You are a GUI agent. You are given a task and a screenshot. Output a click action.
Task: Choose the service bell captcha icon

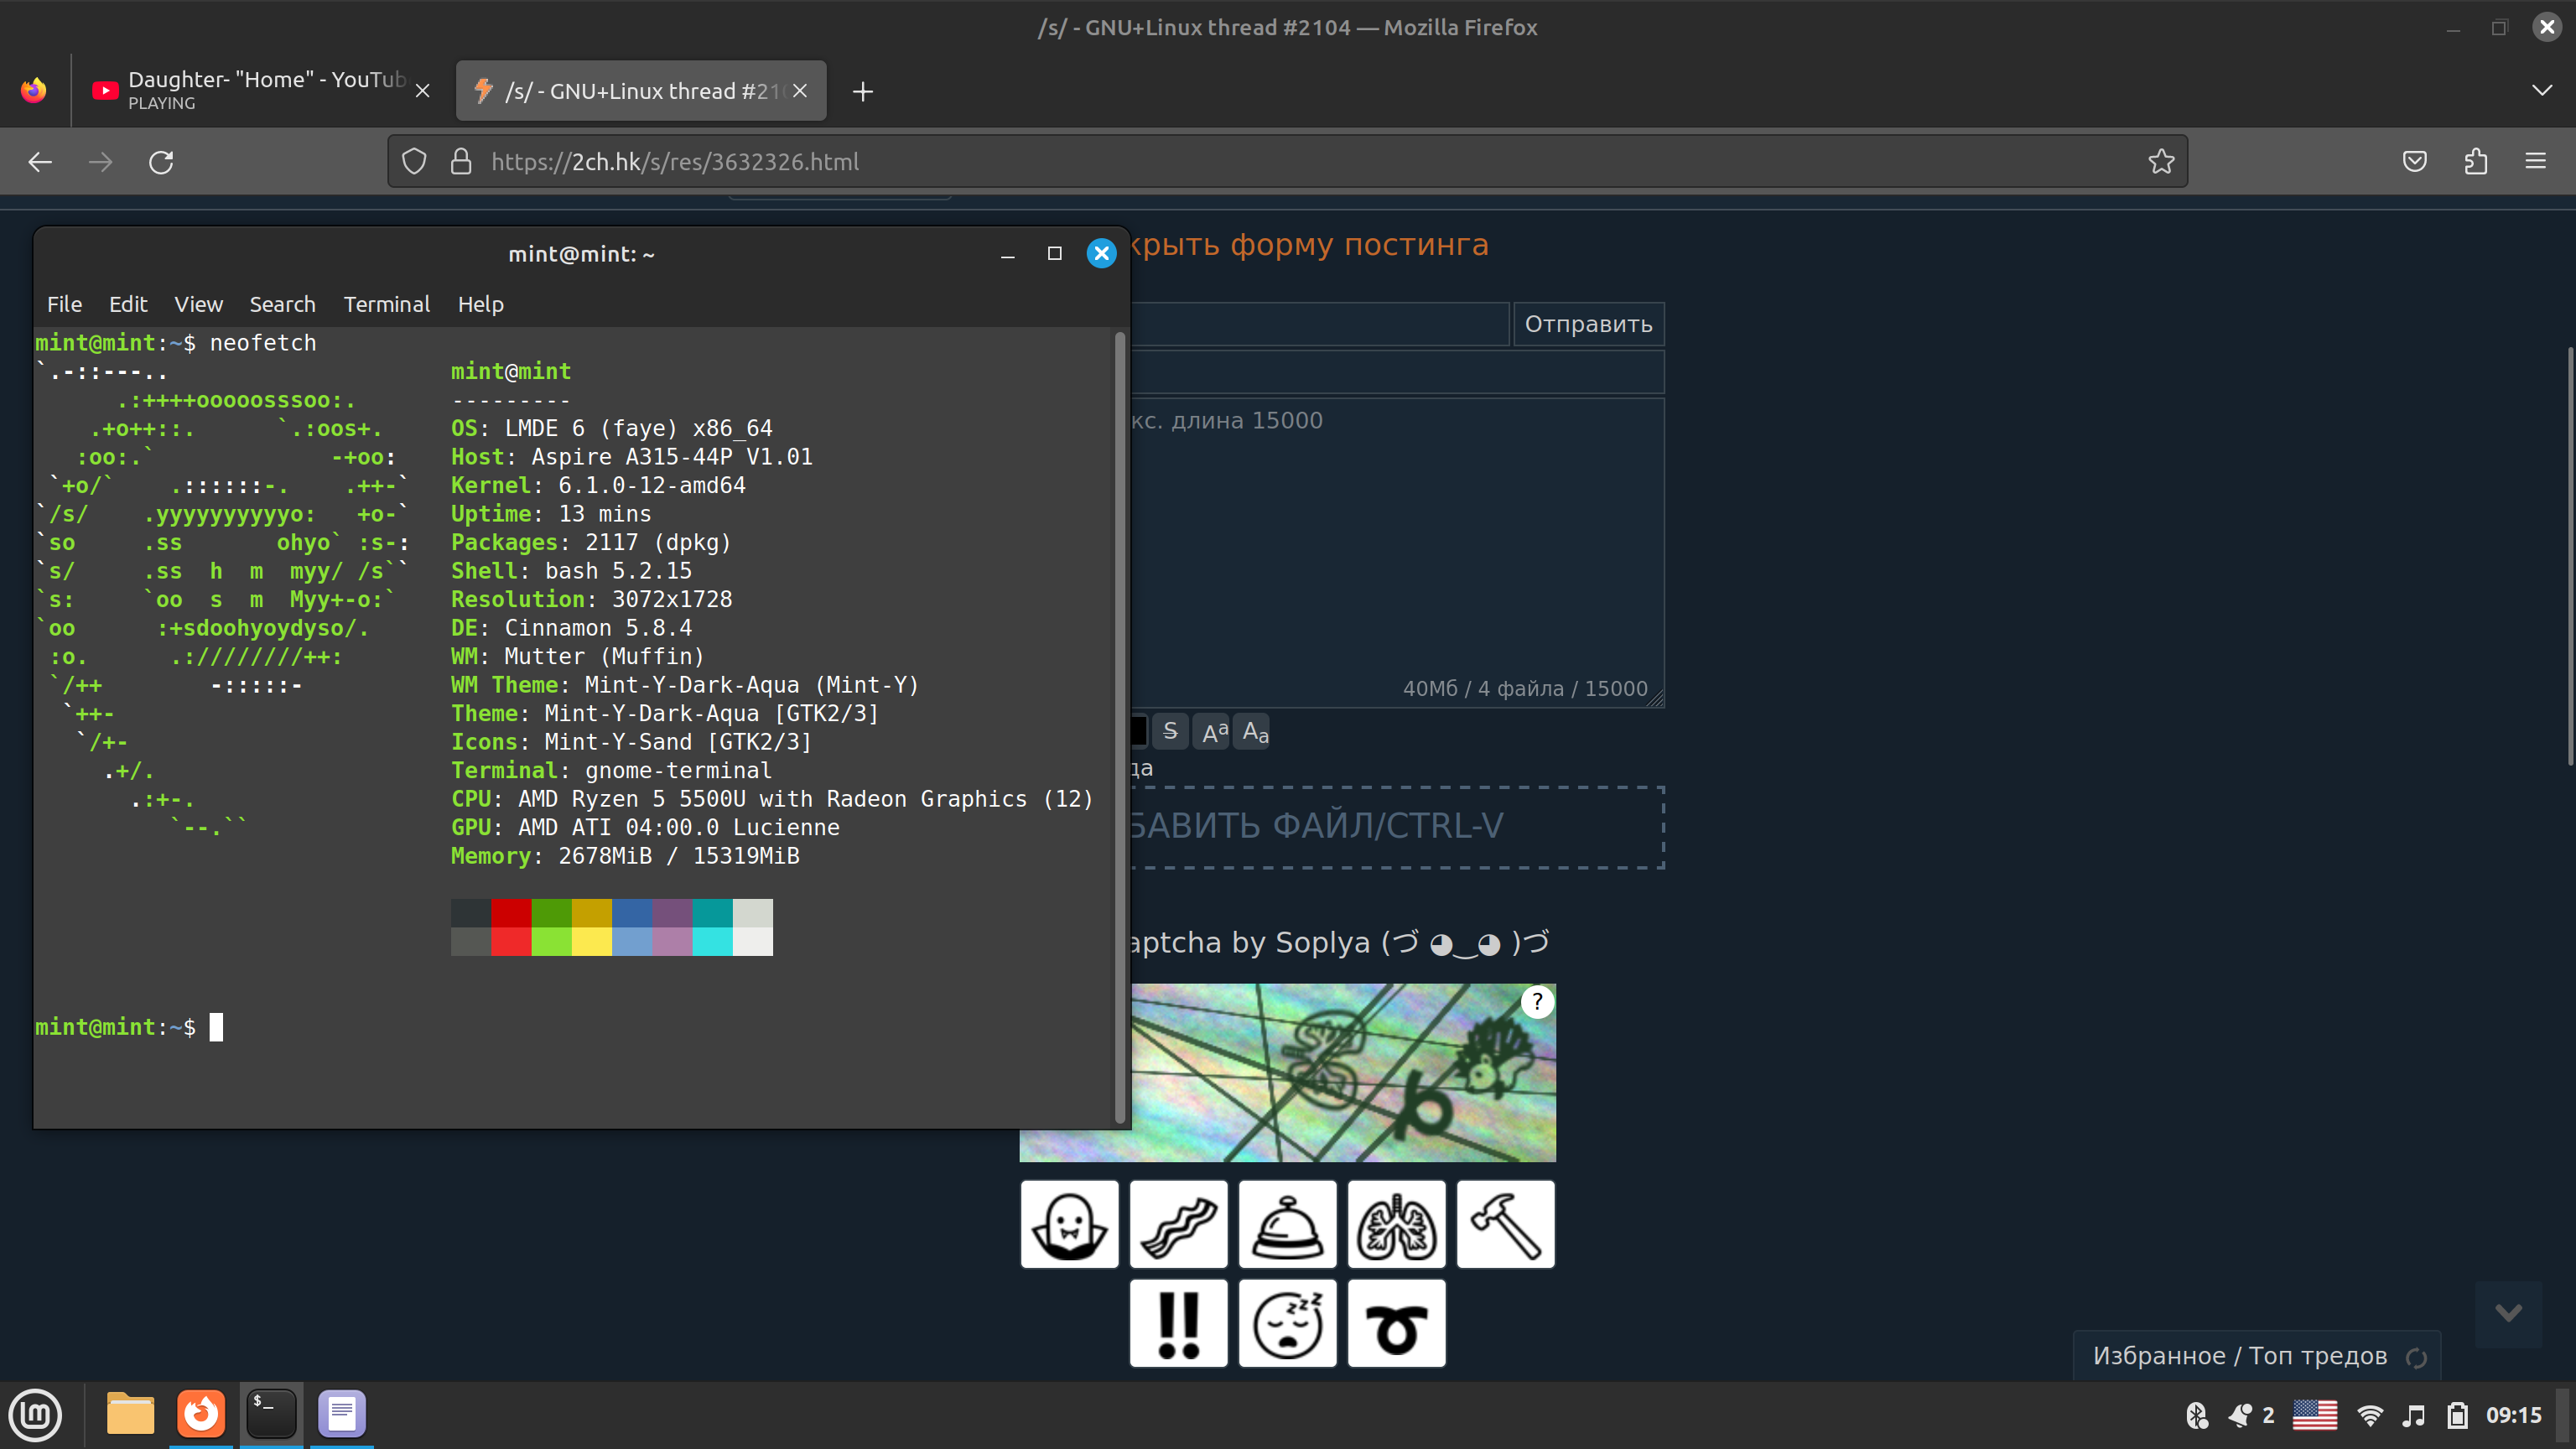(x=1287, y=1224)
